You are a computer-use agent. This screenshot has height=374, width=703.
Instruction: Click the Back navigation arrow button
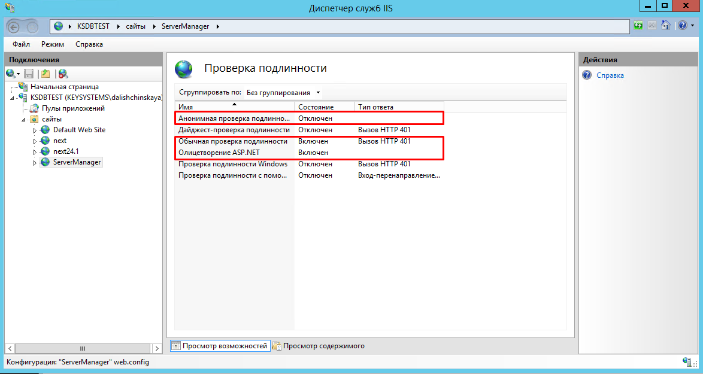pos(14,27)
